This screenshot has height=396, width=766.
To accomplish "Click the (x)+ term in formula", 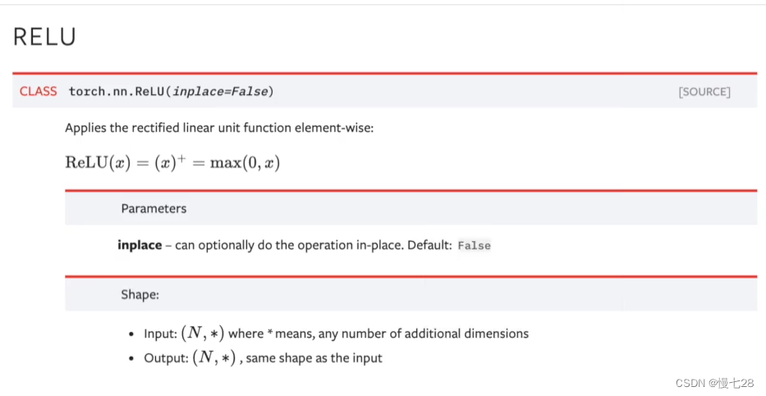I will click(170, 162).
